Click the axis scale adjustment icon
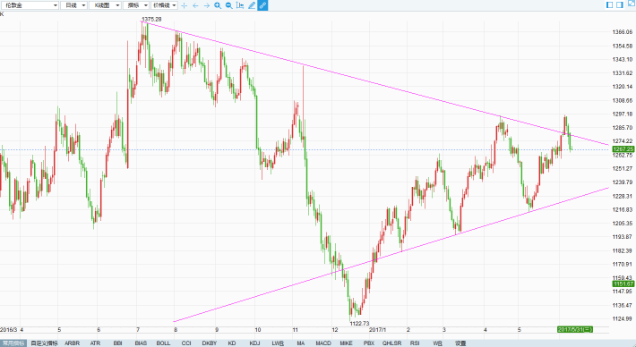Viewport: 636px width, 347px height. coord(240,5)
